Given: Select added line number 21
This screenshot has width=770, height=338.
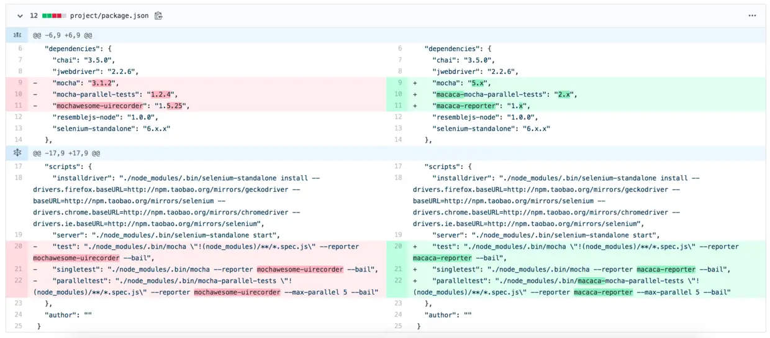Looking at the screenshot, I should (399, 270).
